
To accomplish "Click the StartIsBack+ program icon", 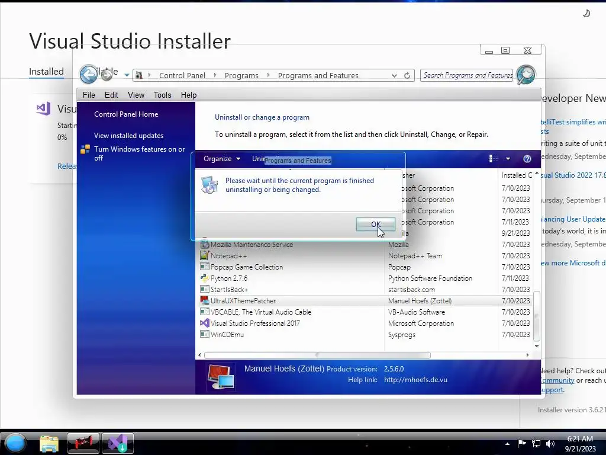I will tap(204, 289).
